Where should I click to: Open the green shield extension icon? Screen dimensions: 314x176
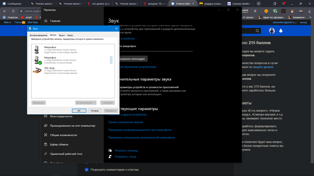click(x=275, y=11)
